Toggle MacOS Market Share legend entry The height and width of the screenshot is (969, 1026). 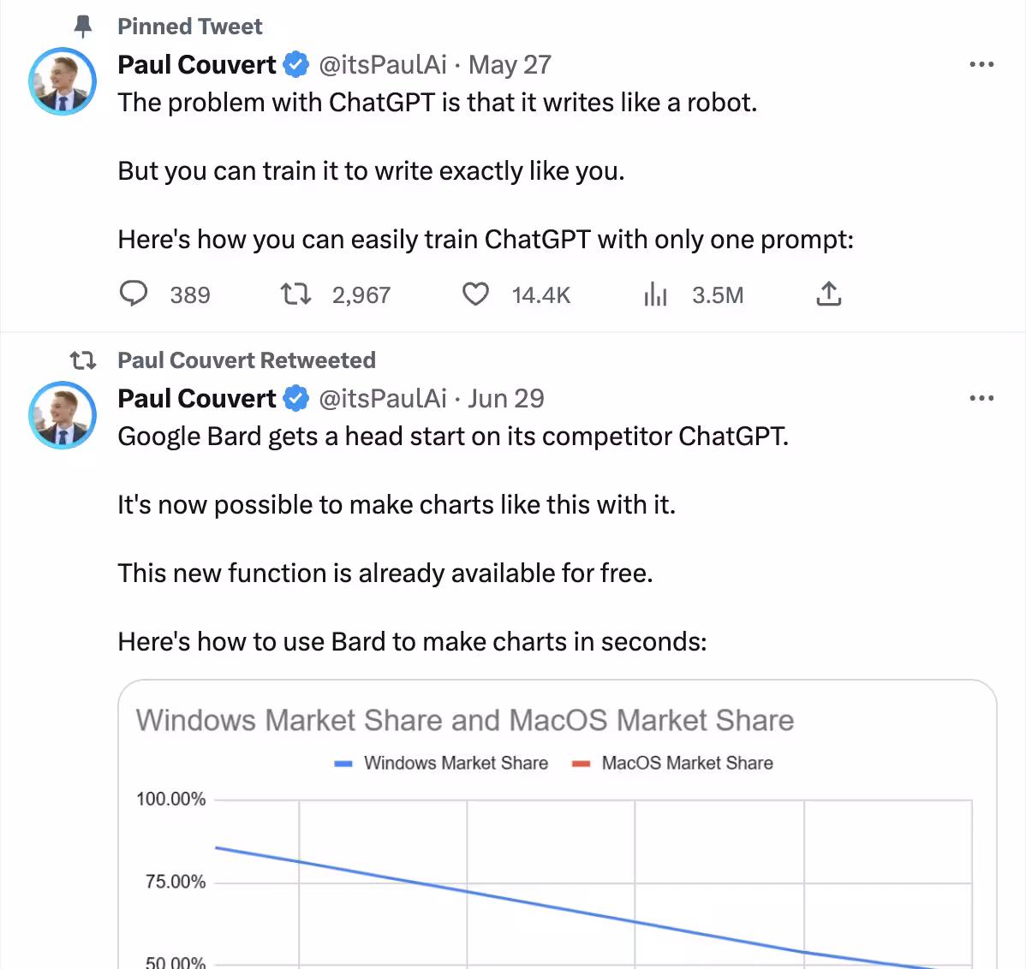tap(673, 763)
